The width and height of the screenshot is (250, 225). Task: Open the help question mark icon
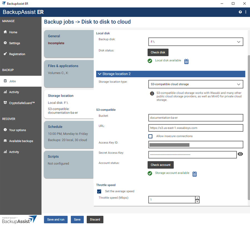coord(240,12)
